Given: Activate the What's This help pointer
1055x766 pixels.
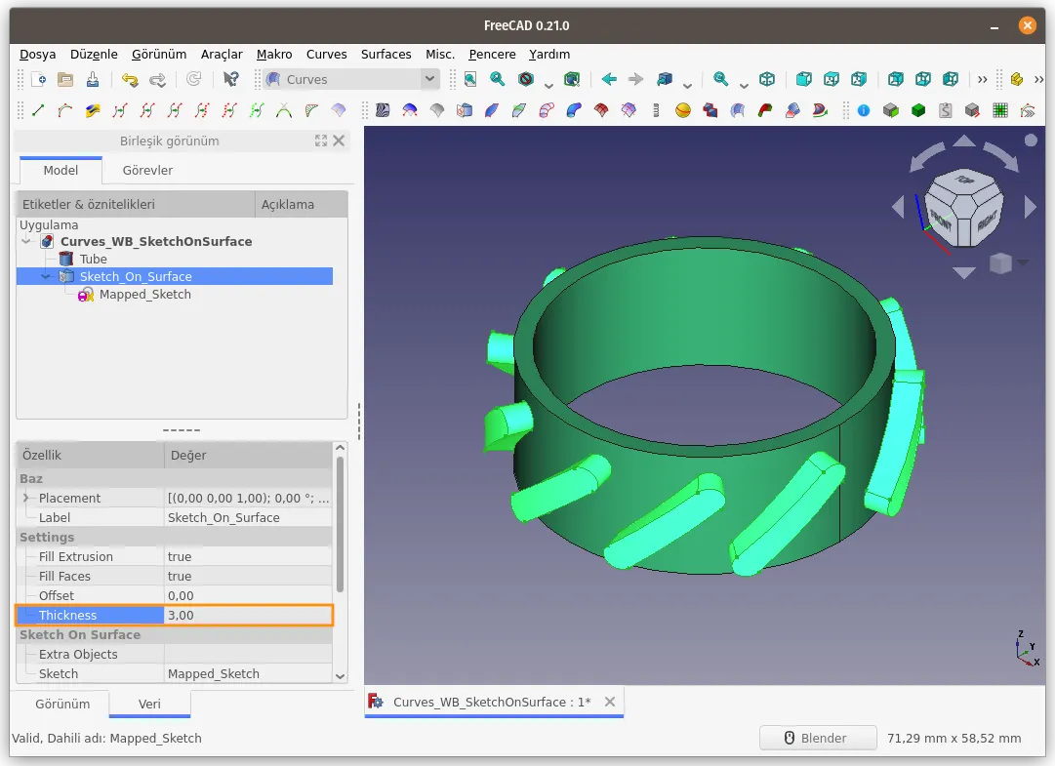Looking at the screenshot, I should tap(230, 79).
